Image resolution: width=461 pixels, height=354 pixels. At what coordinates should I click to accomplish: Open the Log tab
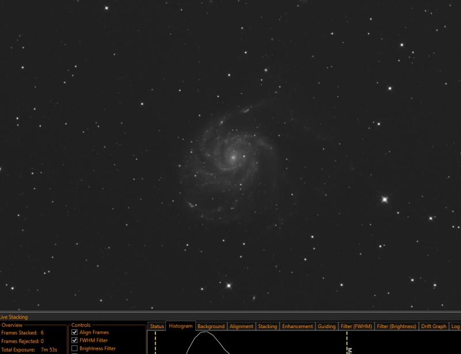coord(455,326)
